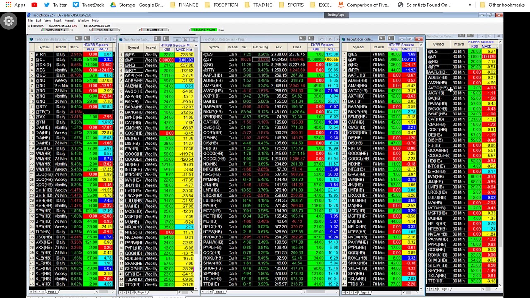Screen dimensions: 530x298
Task: Open the Twitter bookmark
Action: pos(55,5)
